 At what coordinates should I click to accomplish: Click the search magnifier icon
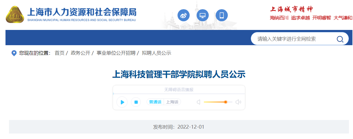pos(340,39)
